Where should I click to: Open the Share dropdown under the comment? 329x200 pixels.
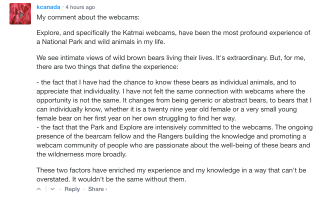pyautogui.click(x=97, y=189)
